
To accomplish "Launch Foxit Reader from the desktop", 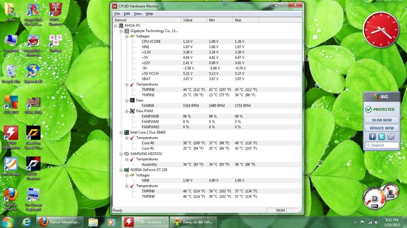I will tap(11, 164).
